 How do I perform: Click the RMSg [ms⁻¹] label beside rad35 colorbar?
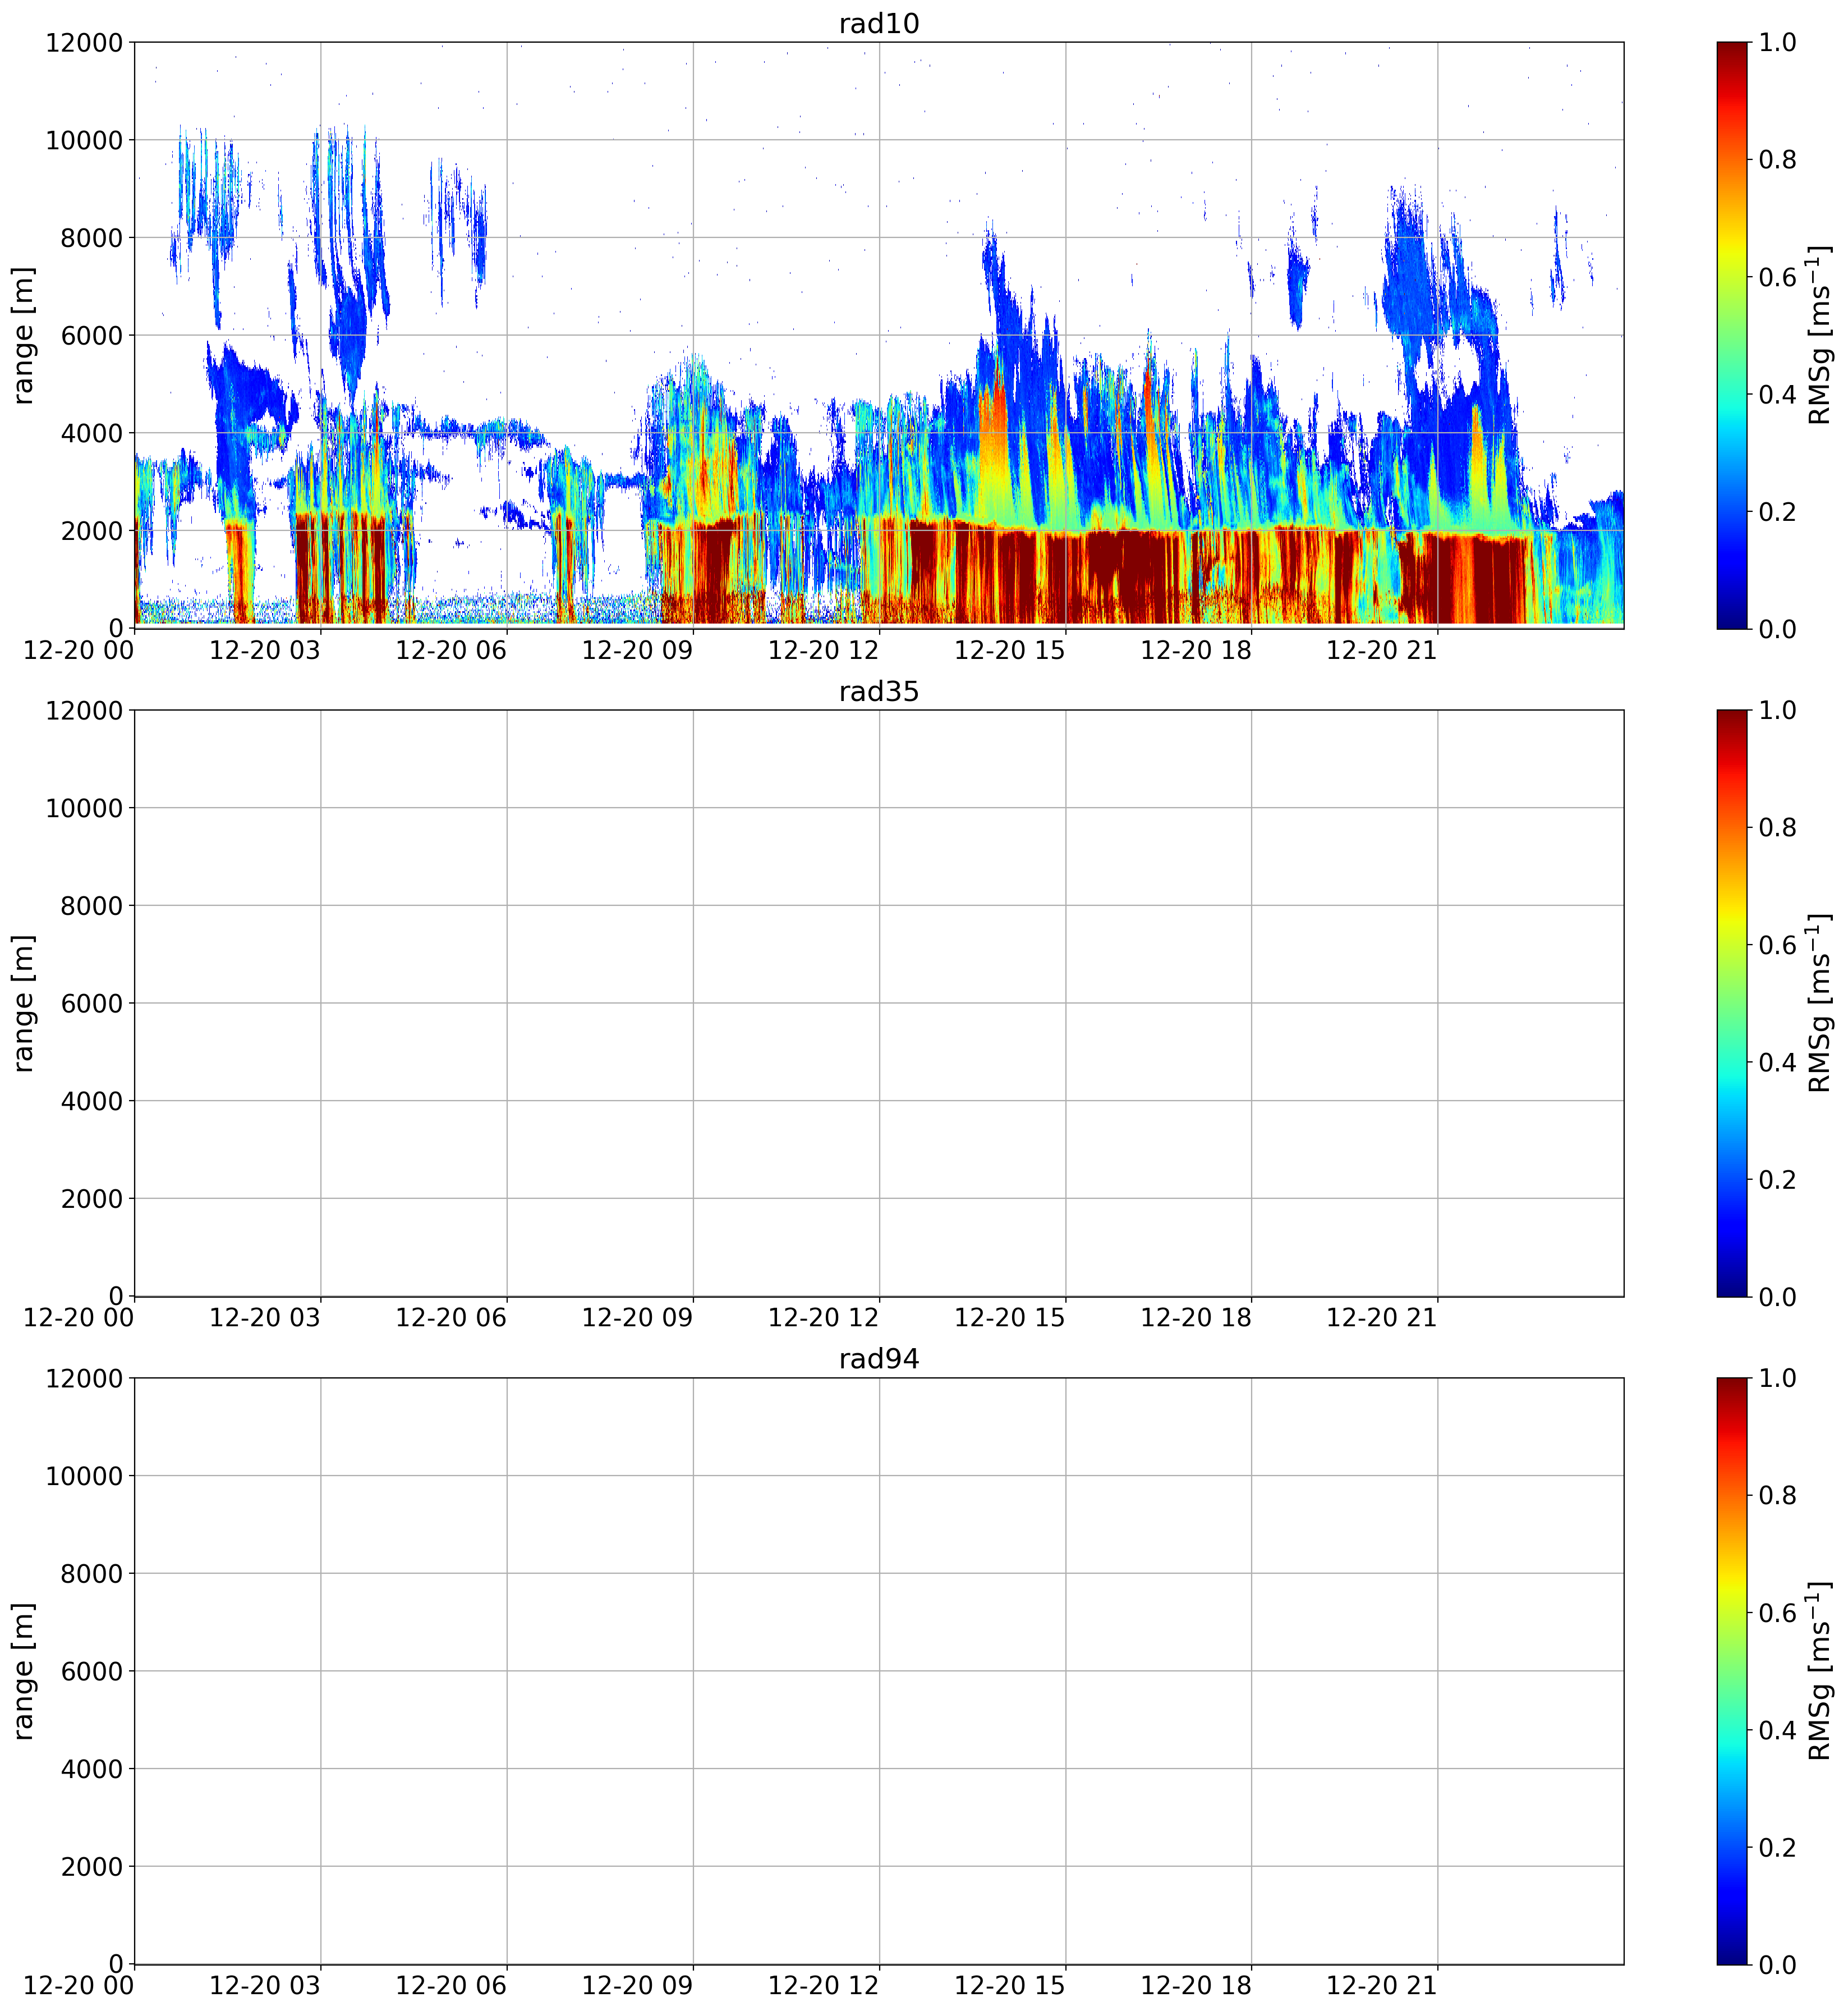coord(1820,1002)
